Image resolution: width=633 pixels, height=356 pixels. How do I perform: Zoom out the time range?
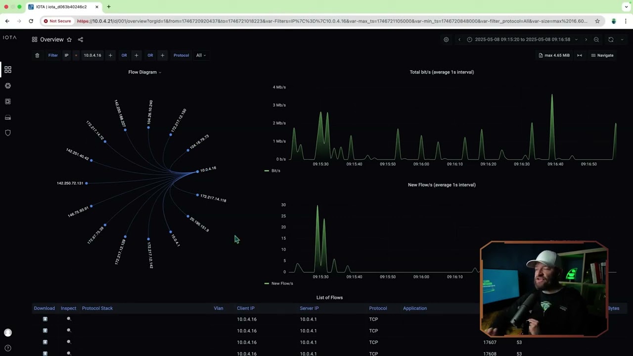[596, 40]
